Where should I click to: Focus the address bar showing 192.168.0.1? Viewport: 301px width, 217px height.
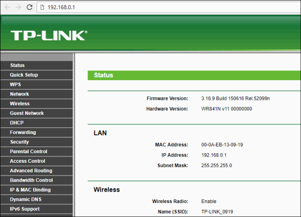tap(169, 7)
